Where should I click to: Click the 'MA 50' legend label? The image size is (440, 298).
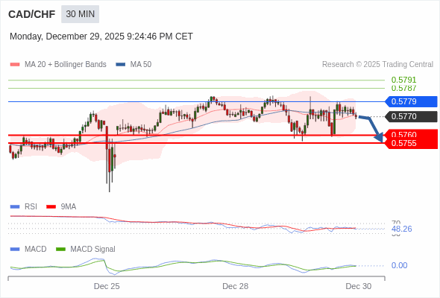tap(141, 65)
